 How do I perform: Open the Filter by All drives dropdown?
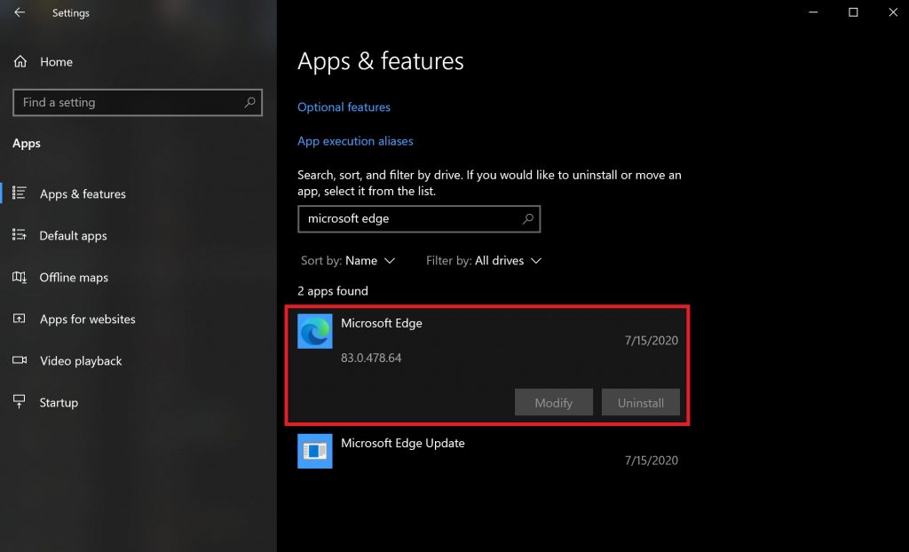point(483,260)
